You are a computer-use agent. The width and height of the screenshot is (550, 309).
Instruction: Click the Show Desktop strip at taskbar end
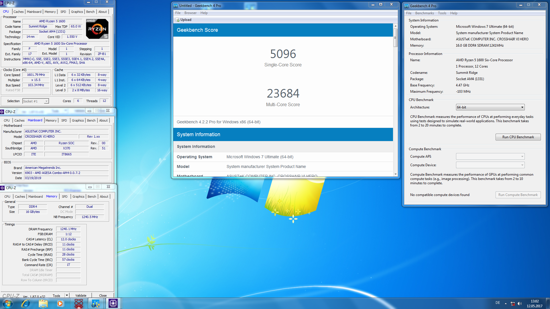pos(548,303)
